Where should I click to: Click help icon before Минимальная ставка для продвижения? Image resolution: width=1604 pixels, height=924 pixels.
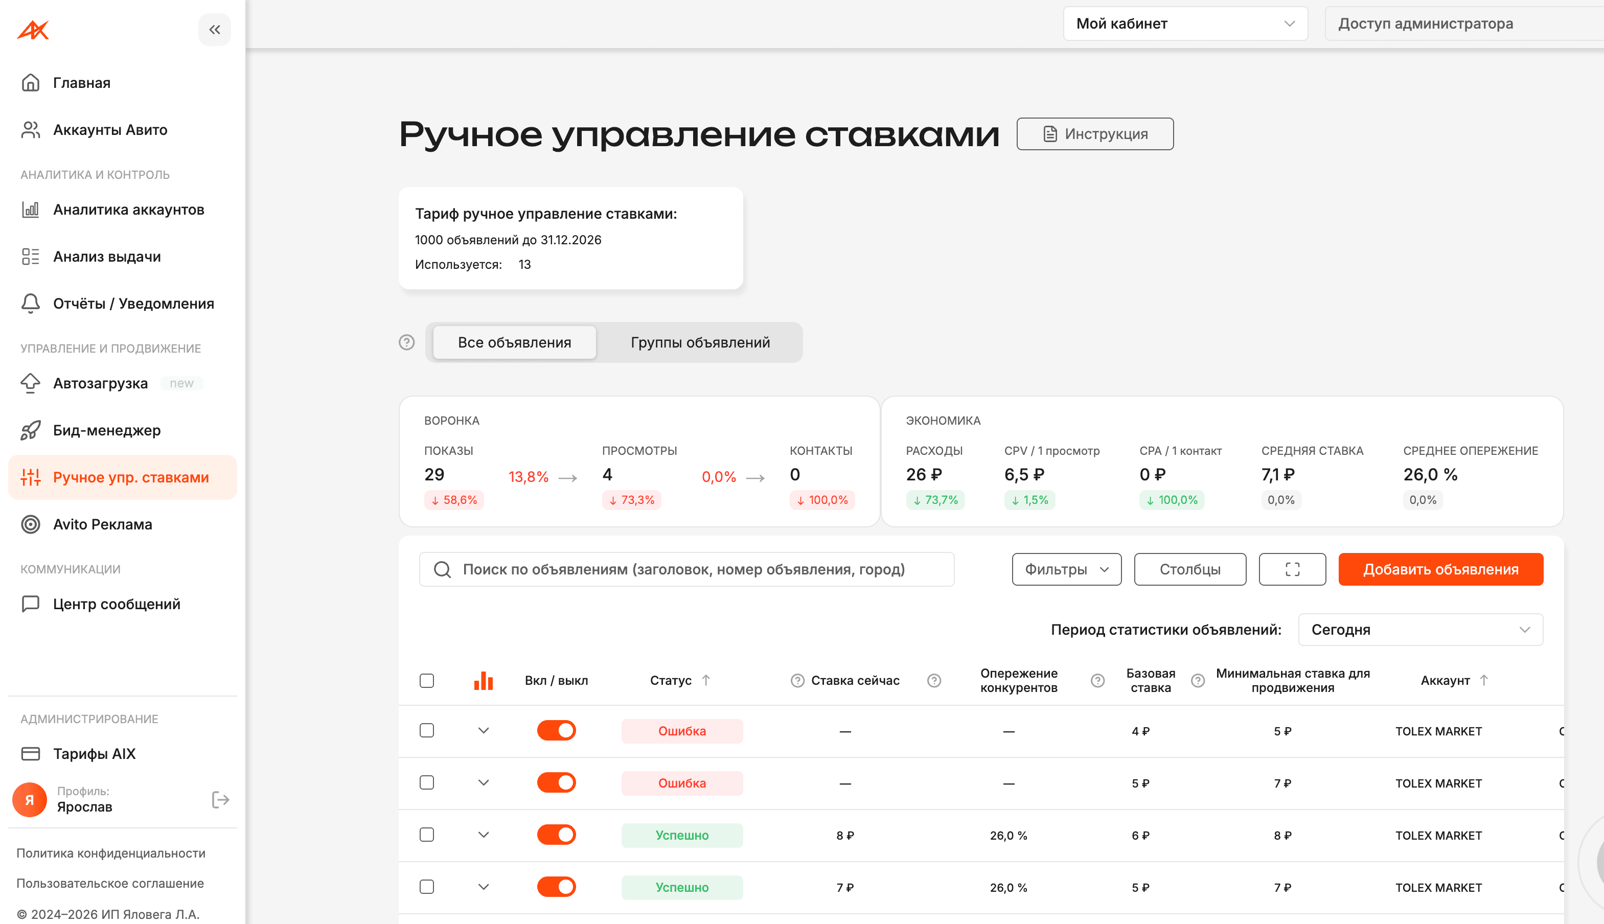point(1198,680)
